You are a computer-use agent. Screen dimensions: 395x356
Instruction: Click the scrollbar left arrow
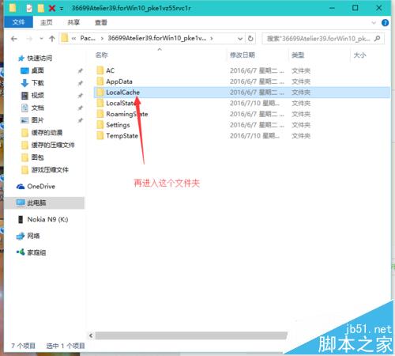(91, 335)
